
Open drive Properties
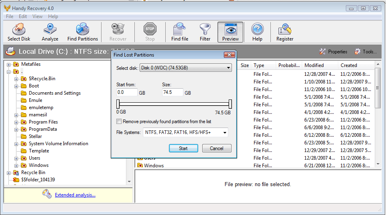[333, 52]
